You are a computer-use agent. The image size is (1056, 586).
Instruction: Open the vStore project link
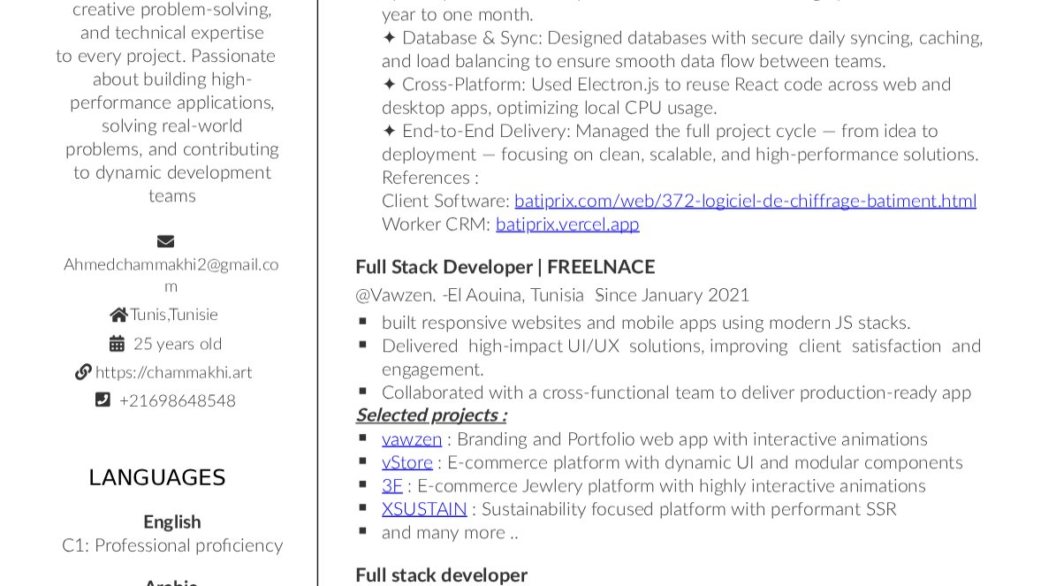click(407, 462)
